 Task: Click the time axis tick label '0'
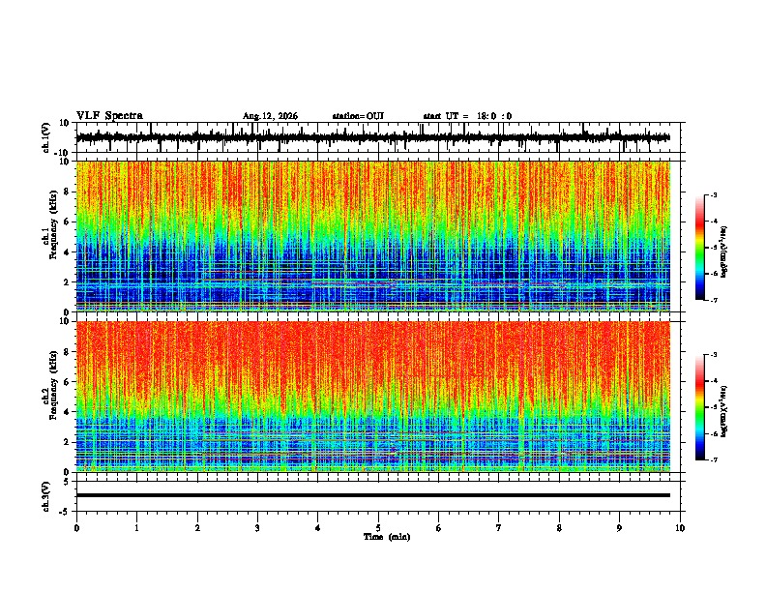click(76, 528)
